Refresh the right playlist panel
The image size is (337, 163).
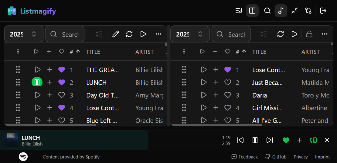(281, 34)
